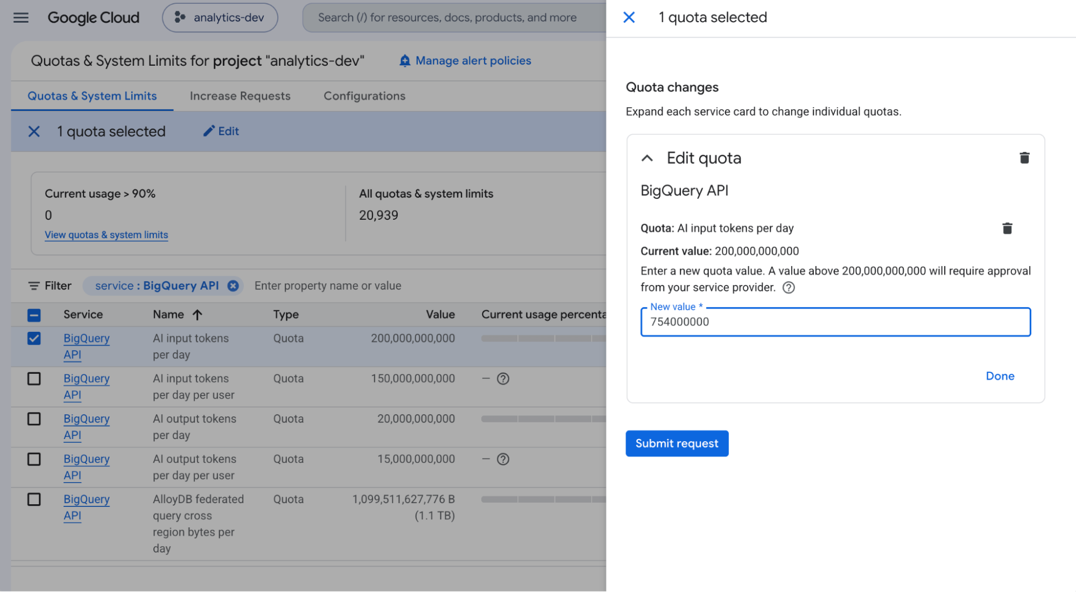Select AlloyDB federated query row checkbox
1076x592 pixels.
(x=34, y=499)
